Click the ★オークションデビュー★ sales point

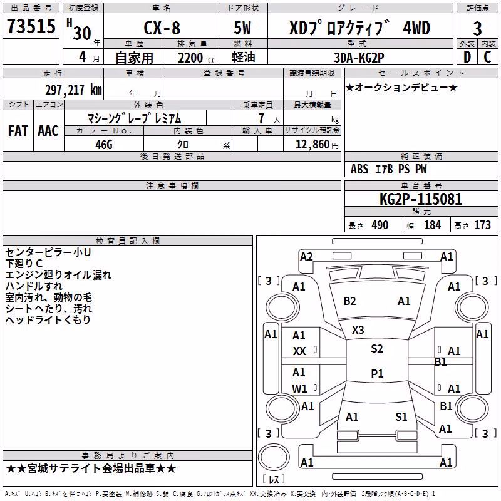point(401,87)
